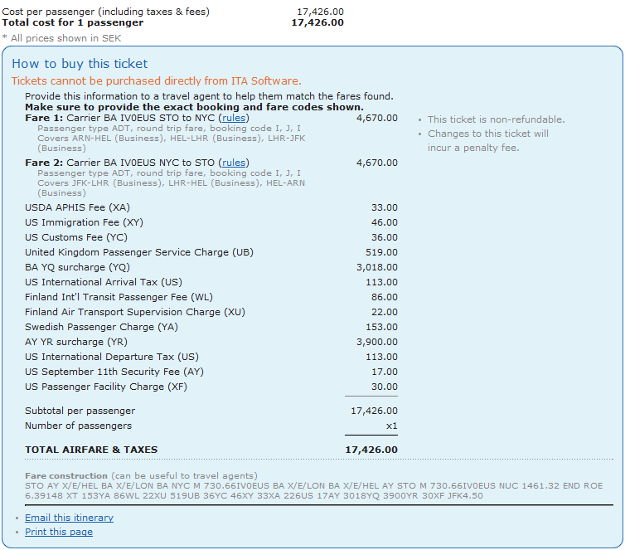625x550 pixels.
Task: Click the Number of passengers label
Action: click(x=78, y=426)
